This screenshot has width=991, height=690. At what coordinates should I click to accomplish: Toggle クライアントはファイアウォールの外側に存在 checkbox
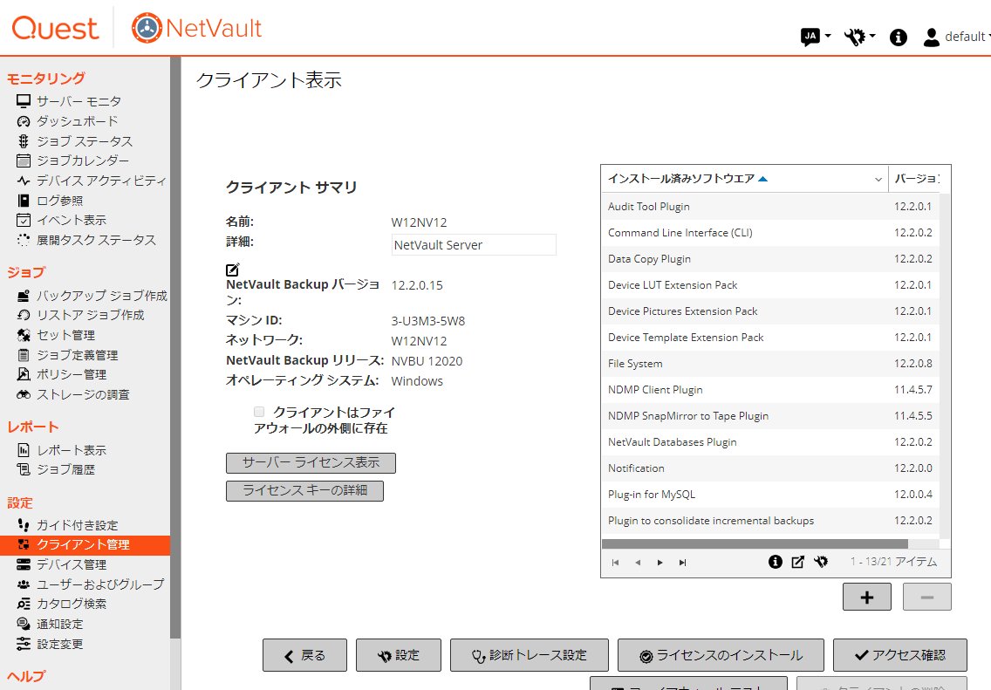click(x=259, y=412)
